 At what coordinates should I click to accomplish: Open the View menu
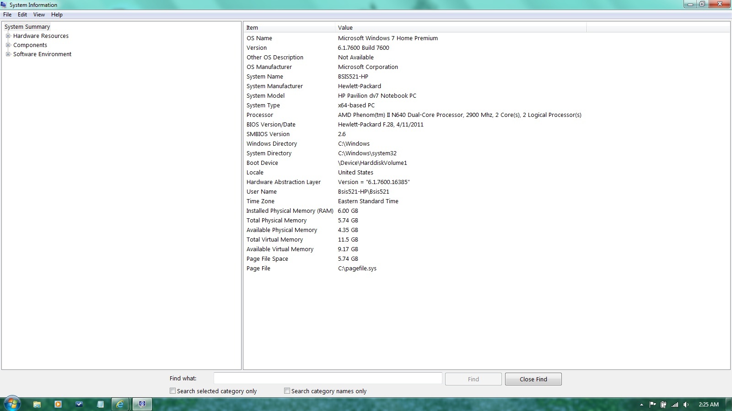[x=39, y=15]
